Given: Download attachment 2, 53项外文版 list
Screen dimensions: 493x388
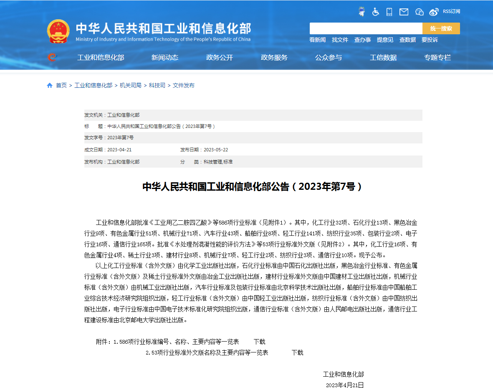Looking at the screenshot, I should click(x=297, y=353).
